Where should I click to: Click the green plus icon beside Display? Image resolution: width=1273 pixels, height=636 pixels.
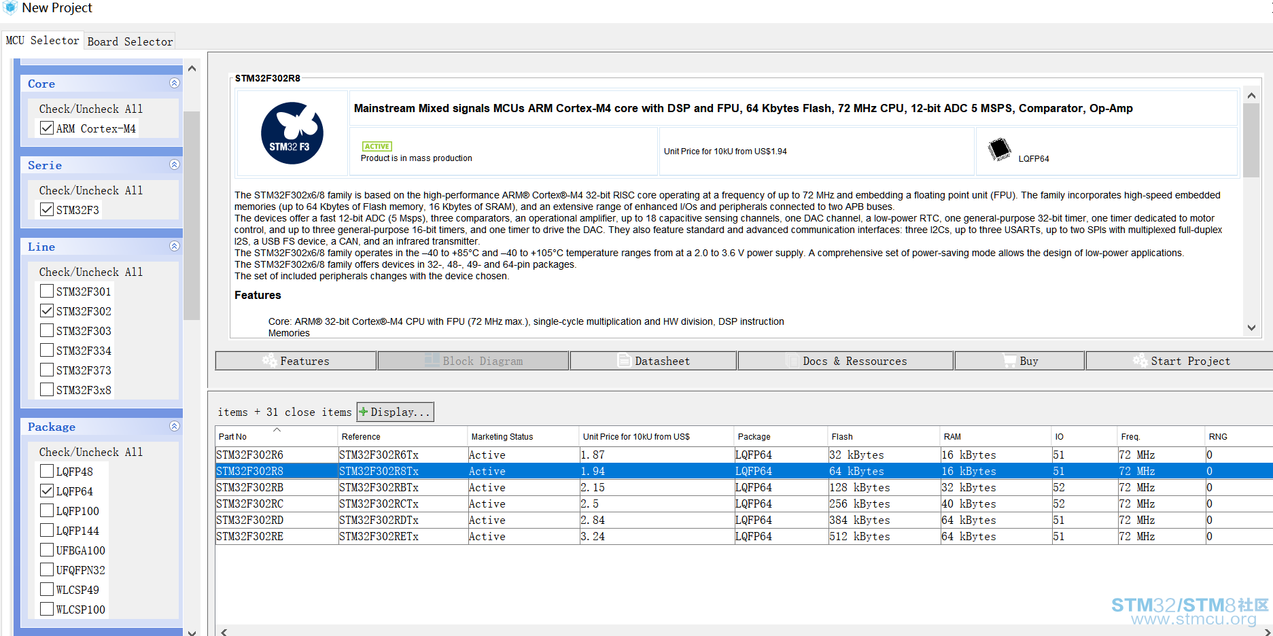point(364,412)
